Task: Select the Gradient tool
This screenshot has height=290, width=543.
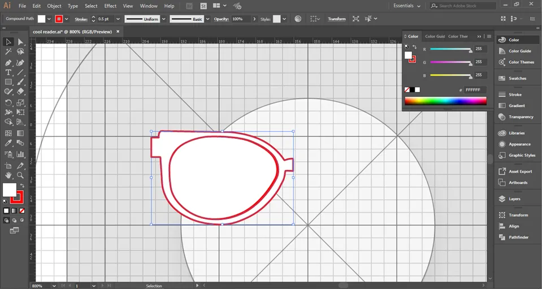Action: [x=20, y=133]
